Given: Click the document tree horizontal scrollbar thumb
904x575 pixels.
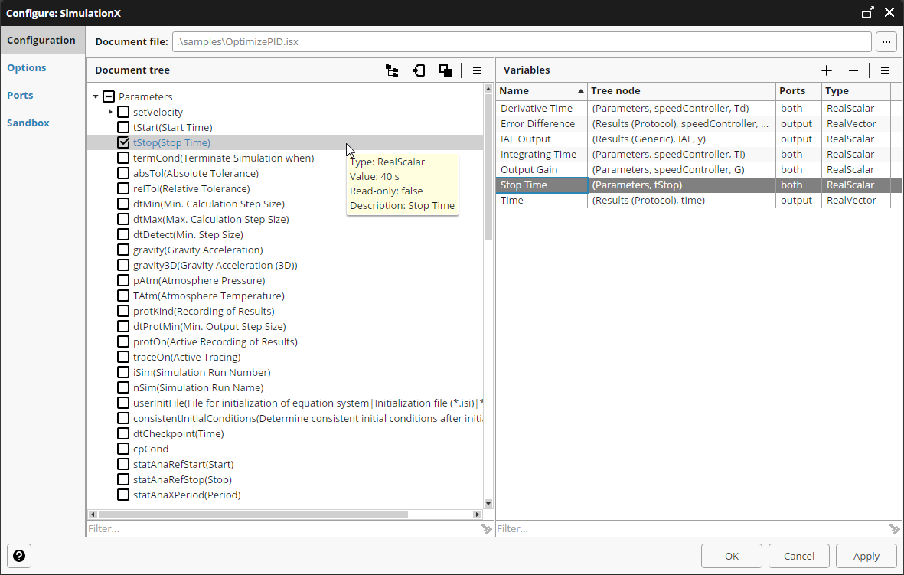Looking at the screenshot, I should click(x=253, y=514).
